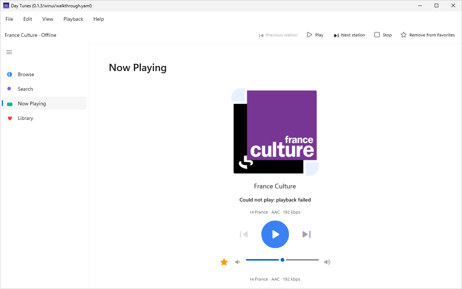Click the Now Playing page heading
Screen dimensions: 462x289
[138, 68]
